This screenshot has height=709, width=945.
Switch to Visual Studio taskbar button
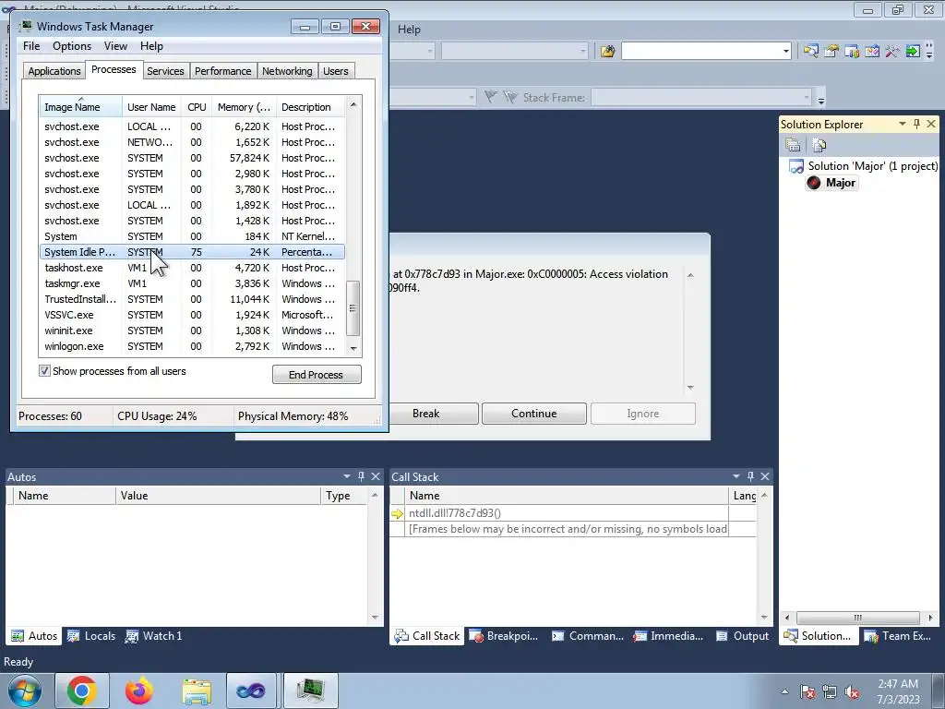[251, 691]
